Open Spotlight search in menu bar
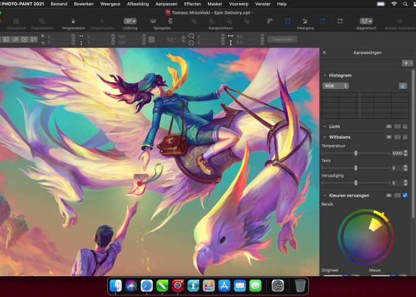Image resolution: width=416 pixels, height=297 pixels. [x=405, y=4]
